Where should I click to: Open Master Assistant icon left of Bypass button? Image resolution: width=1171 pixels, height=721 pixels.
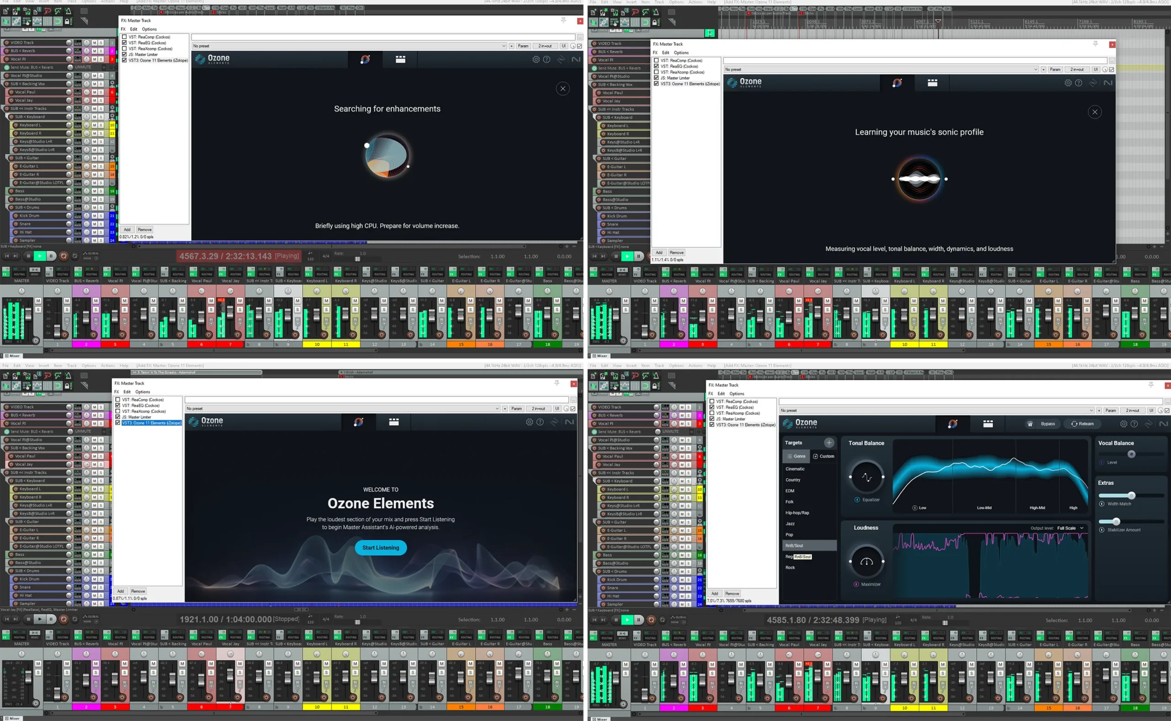tap(952, 423)
